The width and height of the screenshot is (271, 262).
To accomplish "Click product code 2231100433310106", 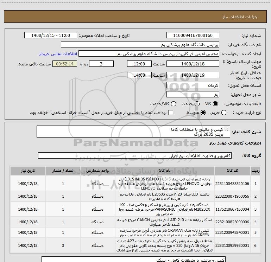I will (232, 184).
